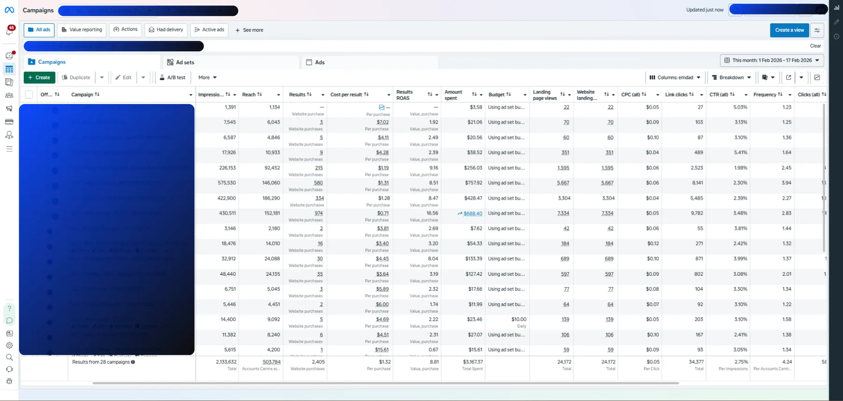Open reports dropdown next to Breakdown
The height and width of the screenshot is (401, 843).
click(768, 77)
